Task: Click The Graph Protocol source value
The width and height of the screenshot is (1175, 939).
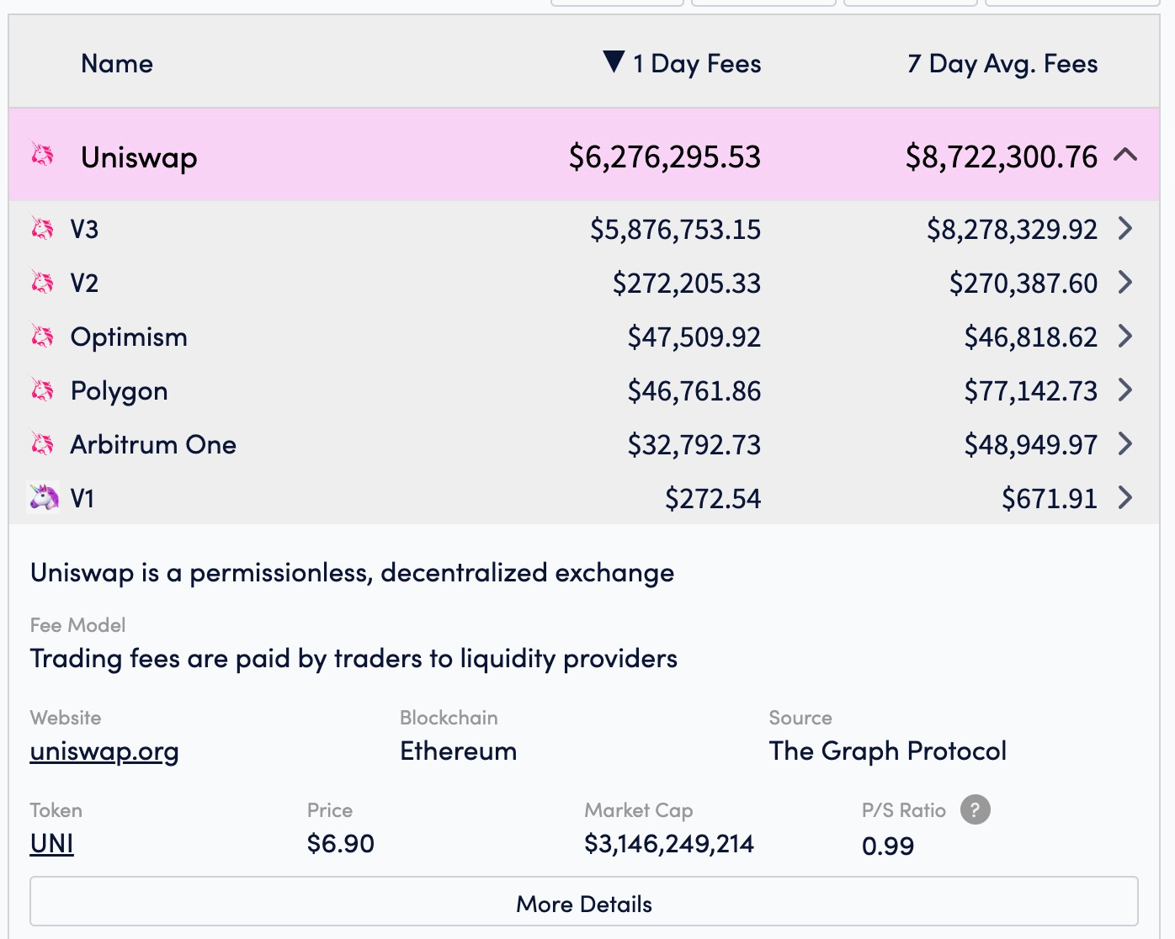Action: (x=888, y=751)
